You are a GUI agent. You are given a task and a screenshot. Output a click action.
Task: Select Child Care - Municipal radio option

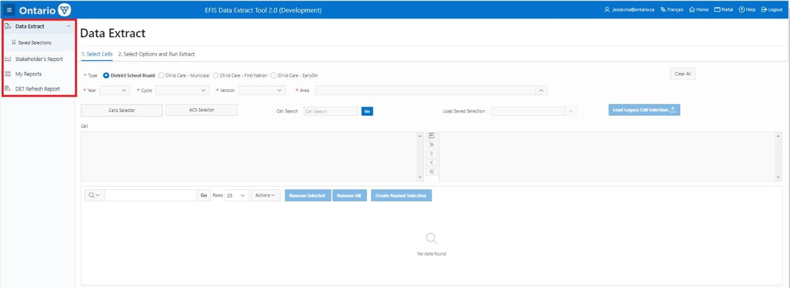(161, 75)
